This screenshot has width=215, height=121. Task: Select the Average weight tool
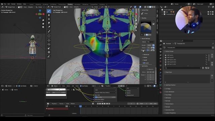click(49, 19)
